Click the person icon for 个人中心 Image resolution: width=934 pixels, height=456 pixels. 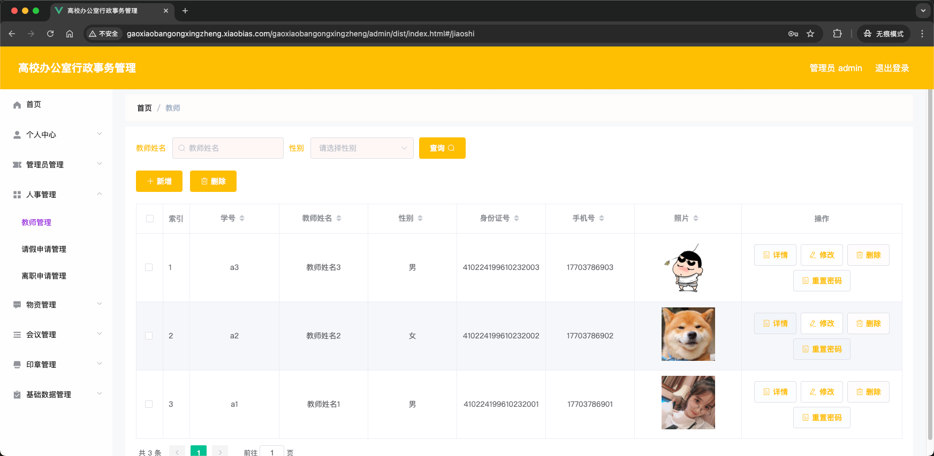(x=17, y=135)
